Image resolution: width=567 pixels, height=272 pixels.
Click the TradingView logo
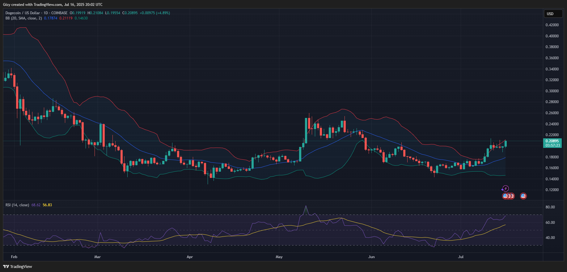point(18,266)
